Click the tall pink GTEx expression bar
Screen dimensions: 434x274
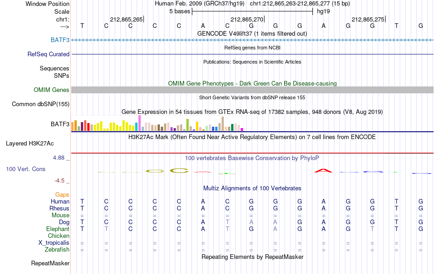[140, 123]
